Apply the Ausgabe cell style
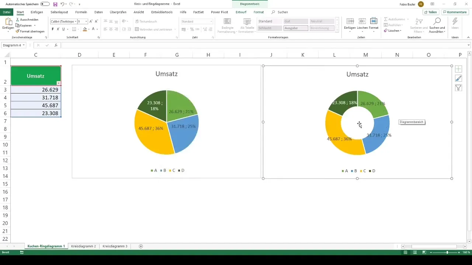The width and height of the screenshot is (472, 265). pyautogui.click(x=296, y=28)
